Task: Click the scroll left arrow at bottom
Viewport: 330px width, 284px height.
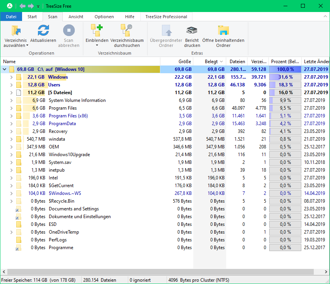Action: point(4,272)
